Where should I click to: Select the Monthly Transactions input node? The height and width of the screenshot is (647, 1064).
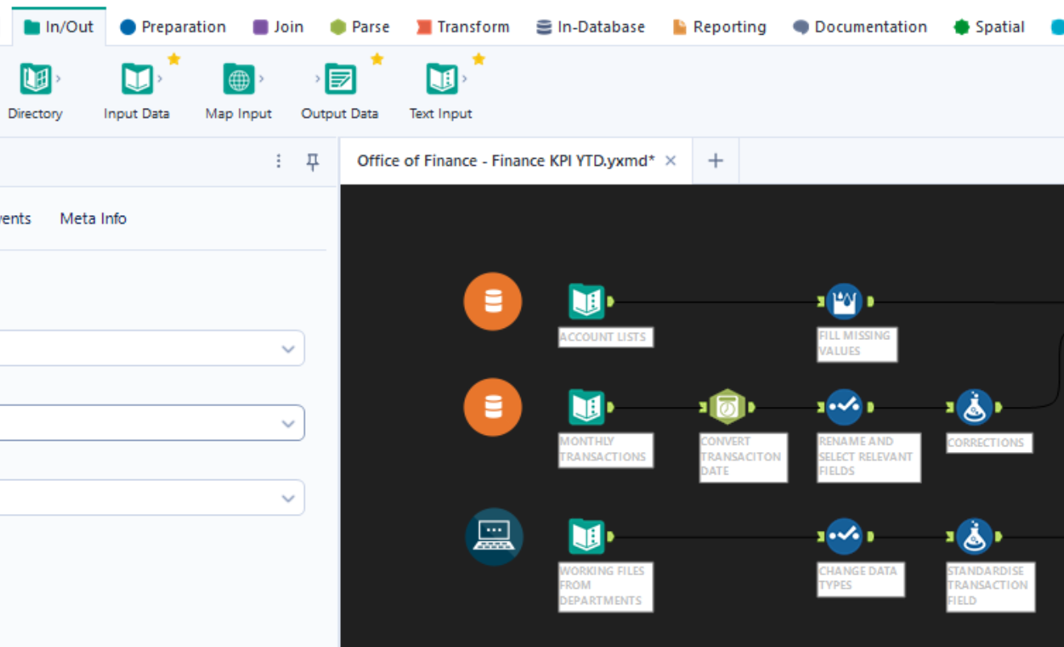coord(586,407)
